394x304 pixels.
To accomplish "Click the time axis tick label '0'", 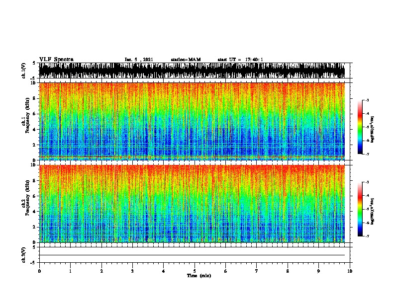I will [x=39, y=271].
